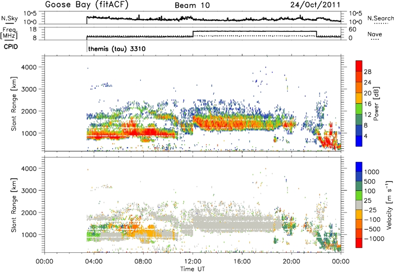
Task: Click the "16" Power colorbar tick label
Action: coord(367,104)
